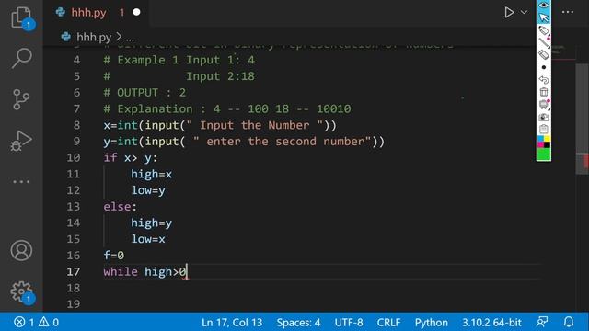Click "low=y" on line 12

coord(148,190)
